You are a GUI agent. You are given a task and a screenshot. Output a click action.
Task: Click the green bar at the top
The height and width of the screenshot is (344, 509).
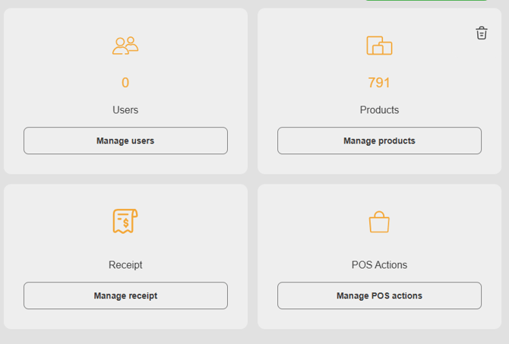(x=426, y=0)
